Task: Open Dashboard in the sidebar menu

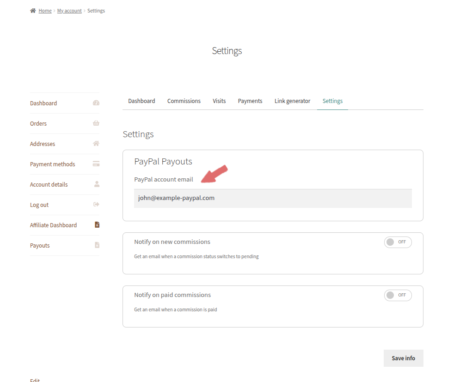Action: pos(43,103)
